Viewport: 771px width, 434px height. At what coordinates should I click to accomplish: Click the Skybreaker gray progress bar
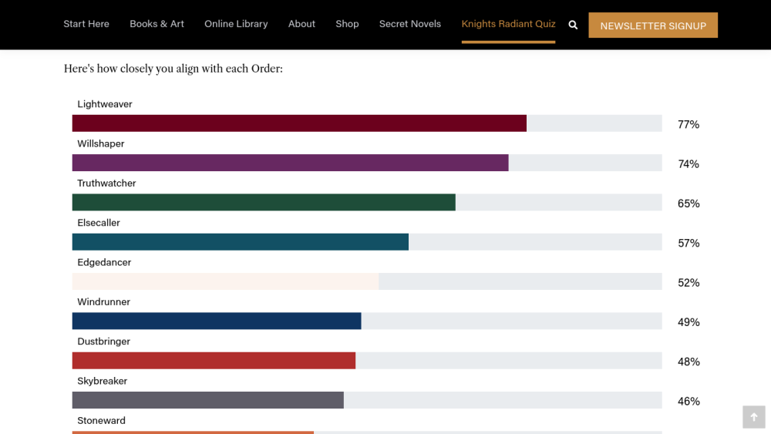tap(207, 400)
